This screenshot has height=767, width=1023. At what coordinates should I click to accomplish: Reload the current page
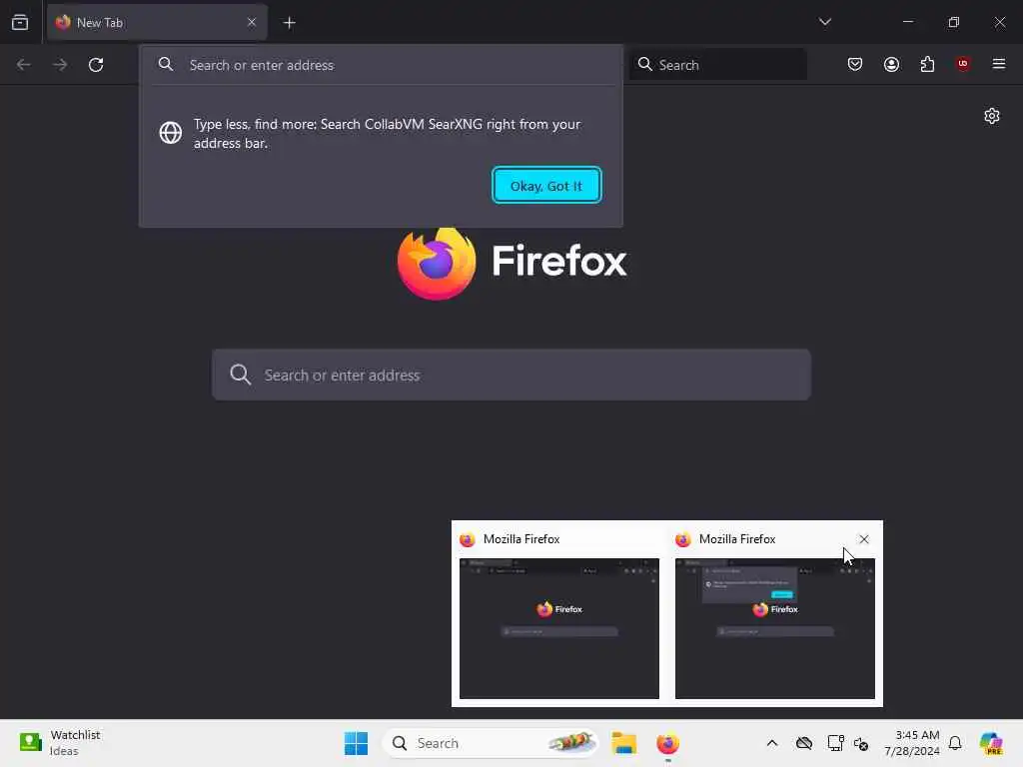pos(96,65)
